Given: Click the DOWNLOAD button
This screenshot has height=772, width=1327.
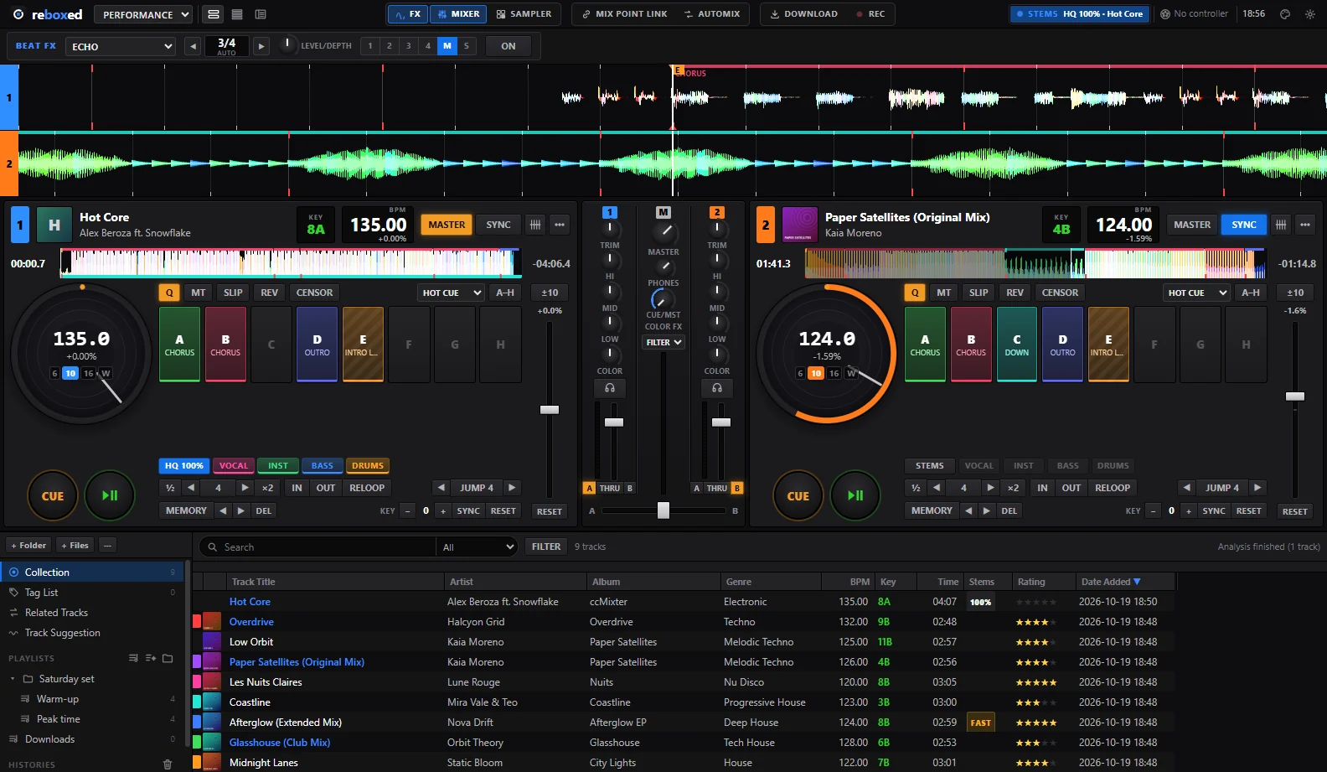Looking at the screenshot, I should click(804, 14).
